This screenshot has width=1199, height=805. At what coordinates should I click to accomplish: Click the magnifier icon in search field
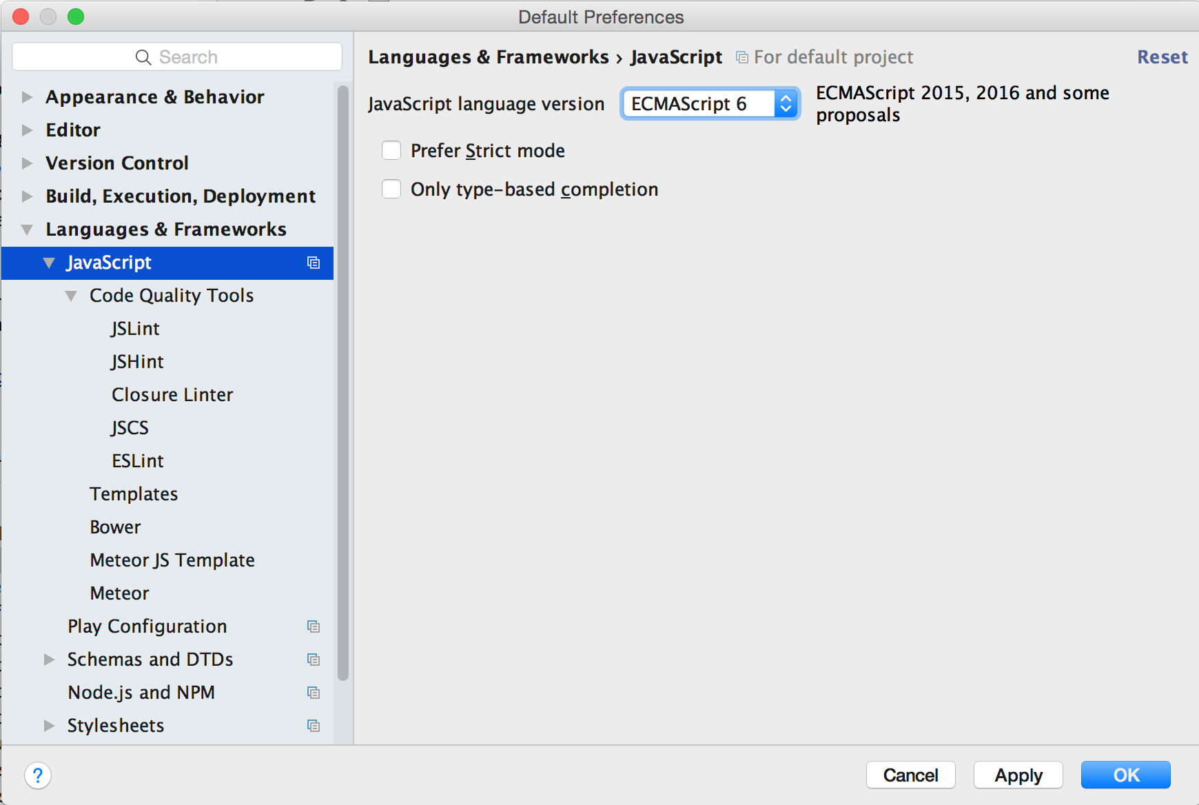click(143, 57)
